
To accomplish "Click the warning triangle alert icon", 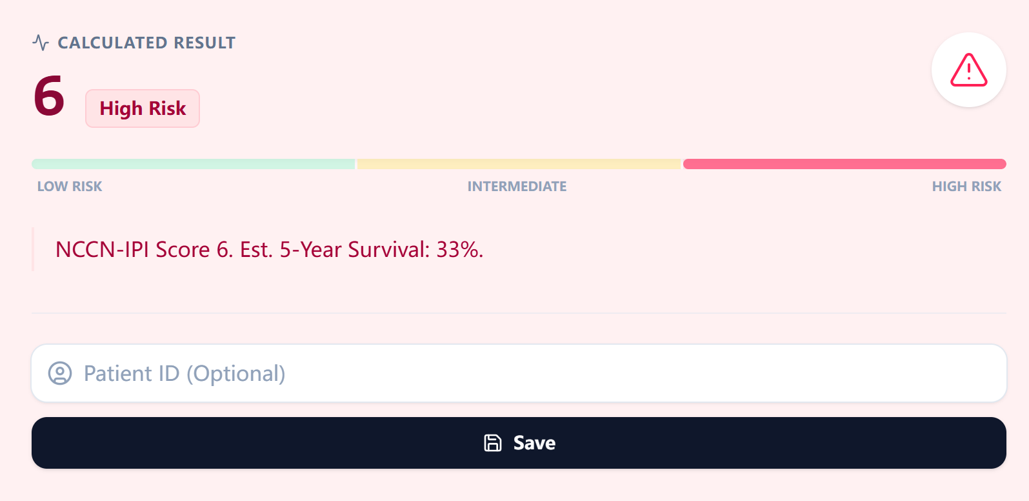I will (x=968, y=70).
